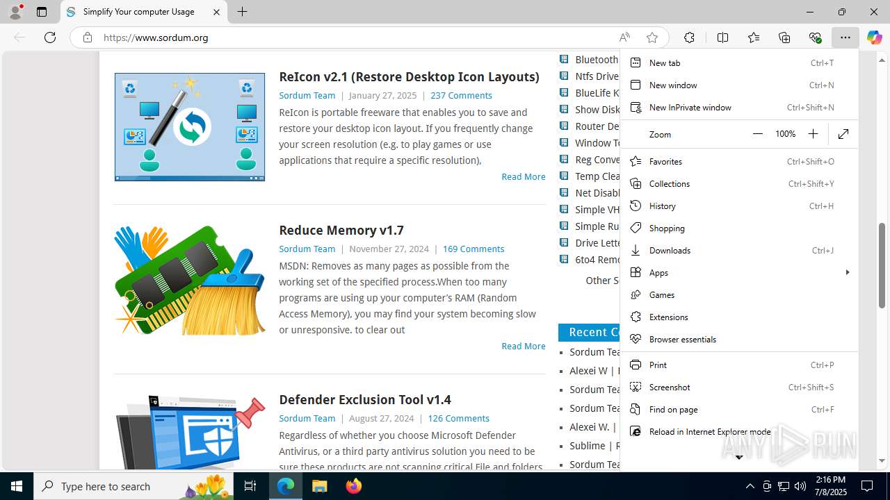
Task: Open Extensions menu item
Action: click(x=739, y=317)
